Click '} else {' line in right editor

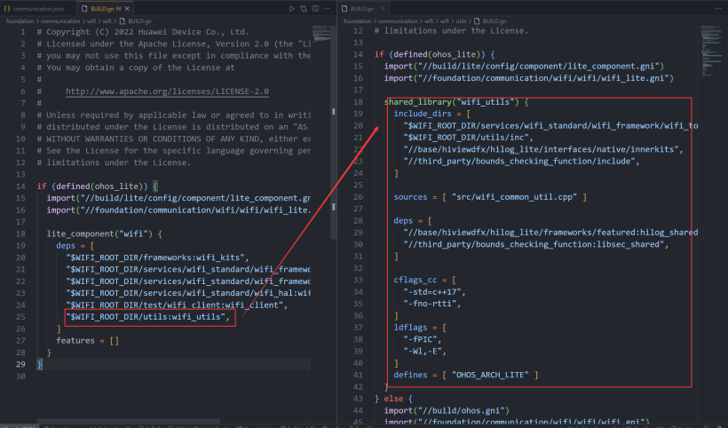click(393, 399)
